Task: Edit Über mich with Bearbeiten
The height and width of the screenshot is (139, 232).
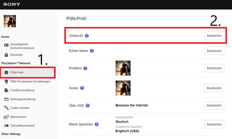Action: click(214, 105)
